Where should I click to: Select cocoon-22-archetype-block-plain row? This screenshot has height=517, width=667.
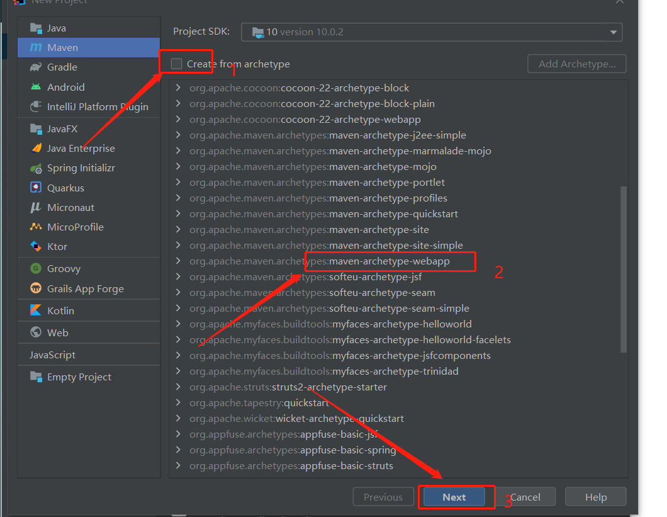[x=398, y=103]
